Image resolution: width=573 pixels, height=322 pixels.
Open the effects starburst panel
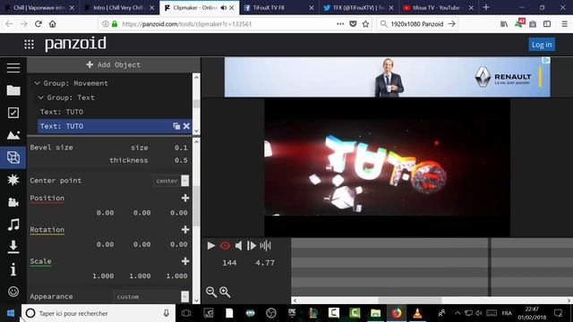(13, 180)
